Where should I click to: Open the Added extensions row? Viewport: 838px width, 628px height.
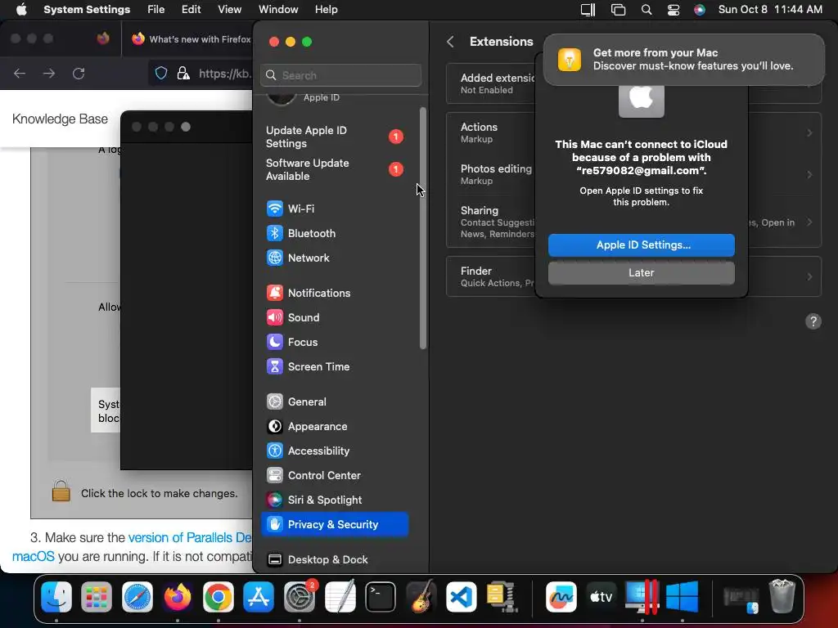coord(633,83)
